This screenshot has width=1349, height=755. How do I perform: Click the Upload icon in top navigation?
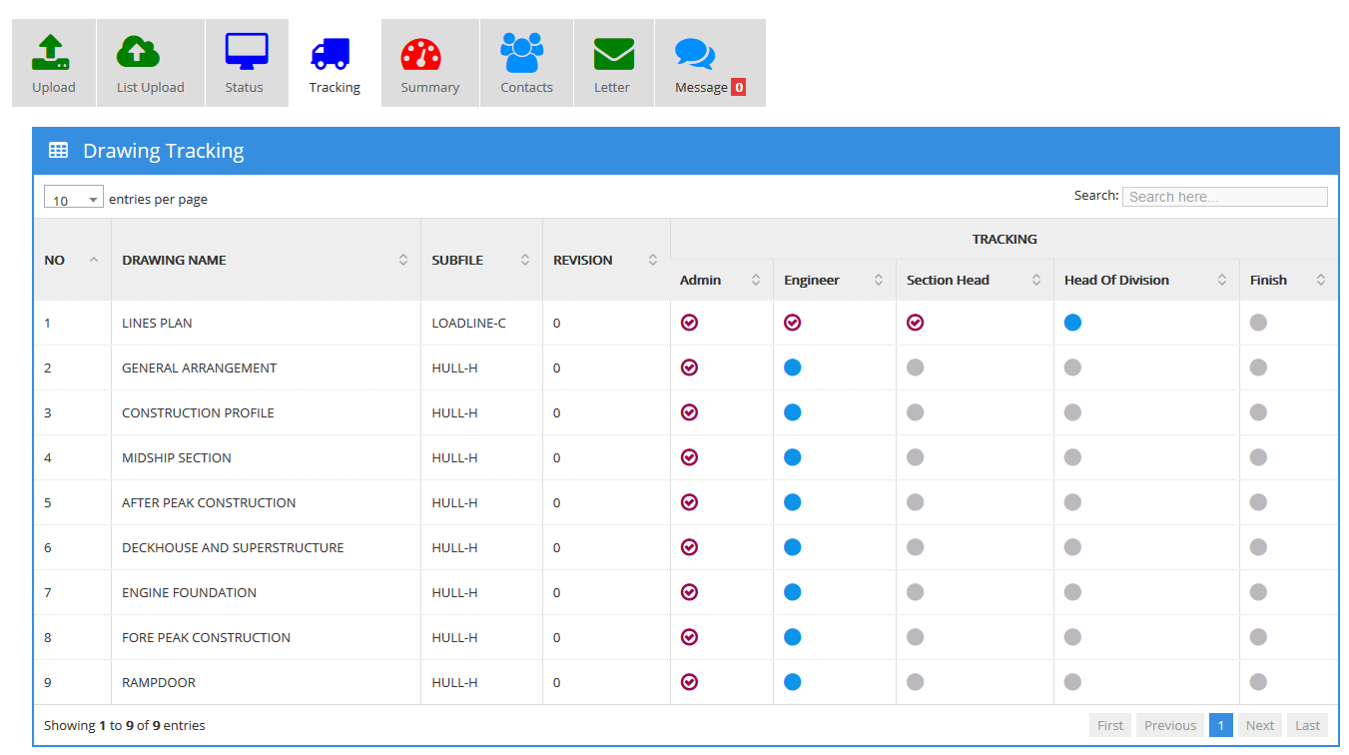(x=50, y=52)
